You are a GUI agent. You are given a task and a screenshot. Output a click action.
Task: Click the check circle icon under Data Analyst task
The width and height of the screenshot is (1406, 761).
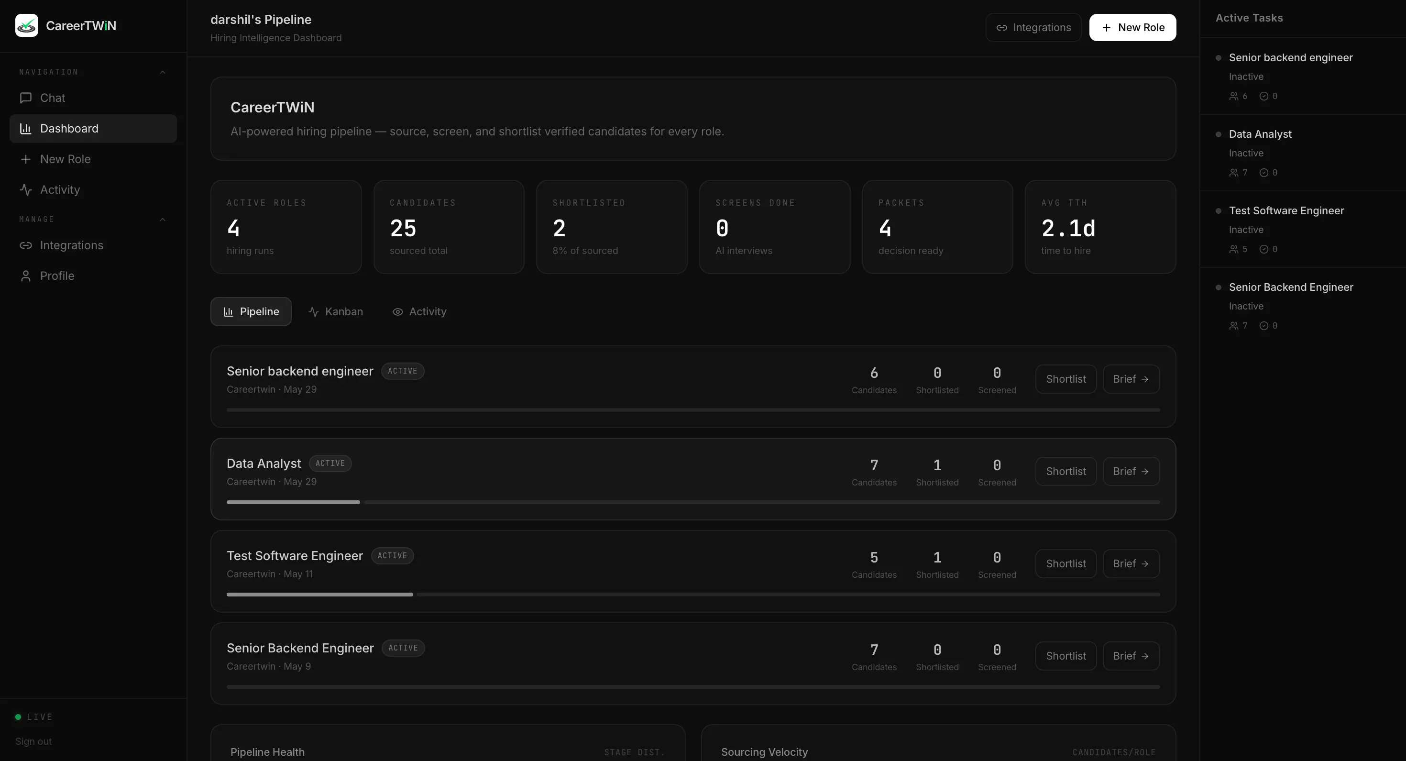click(1263, 173)
